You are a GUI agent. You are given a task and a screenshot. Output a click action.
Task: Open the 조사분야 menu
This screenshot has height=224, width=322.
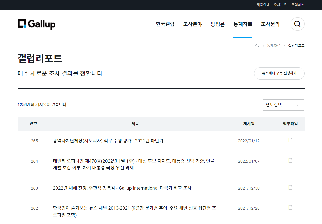[193, 24]
